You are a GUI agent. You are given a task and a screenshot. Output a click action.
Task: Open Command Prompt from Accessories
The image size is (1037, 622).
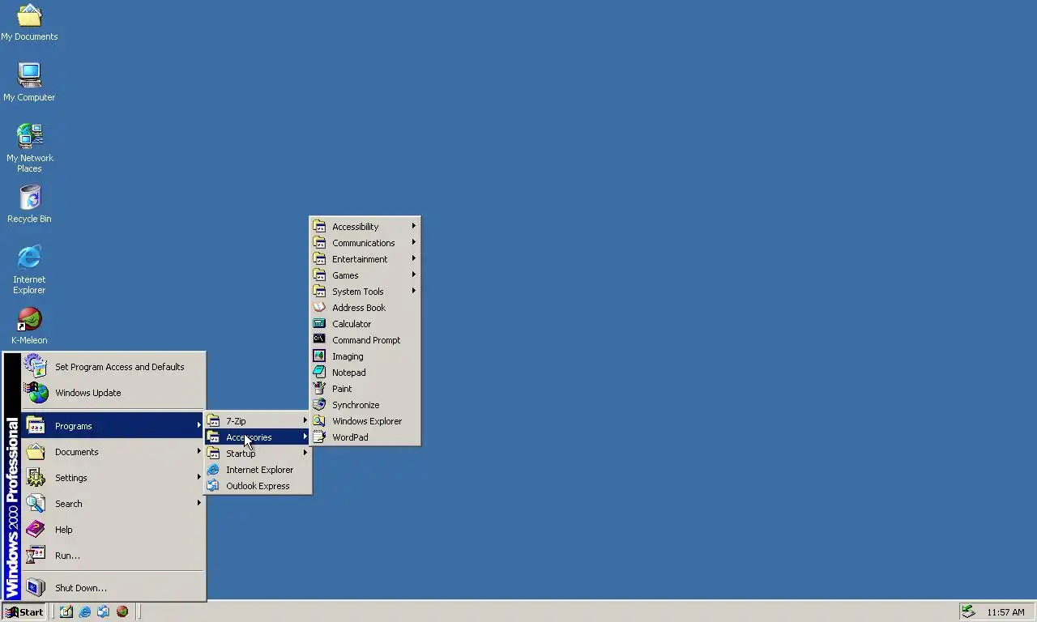(365, 340)
